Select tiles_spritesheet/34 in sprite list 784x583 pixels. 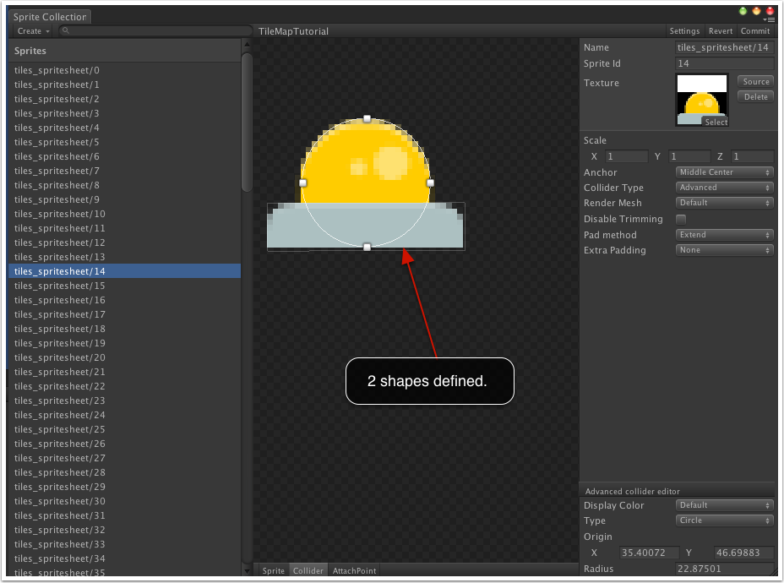pyautogui.click(x=124, y=558)
